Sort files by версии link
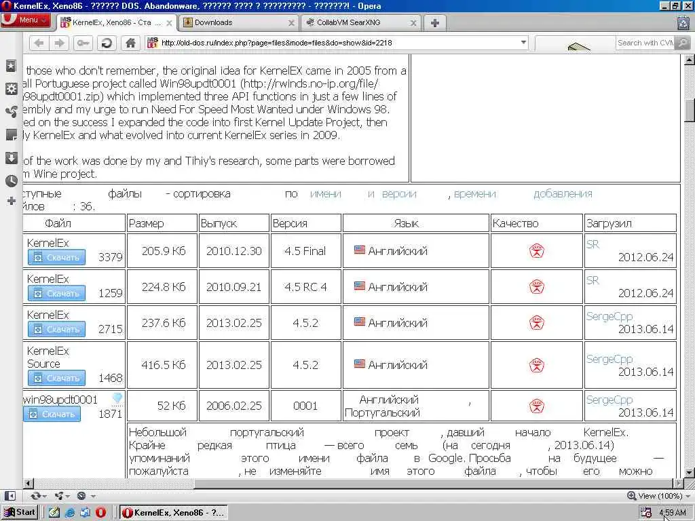Viewport: 695px width, 521px height. (x=399, y=194)
